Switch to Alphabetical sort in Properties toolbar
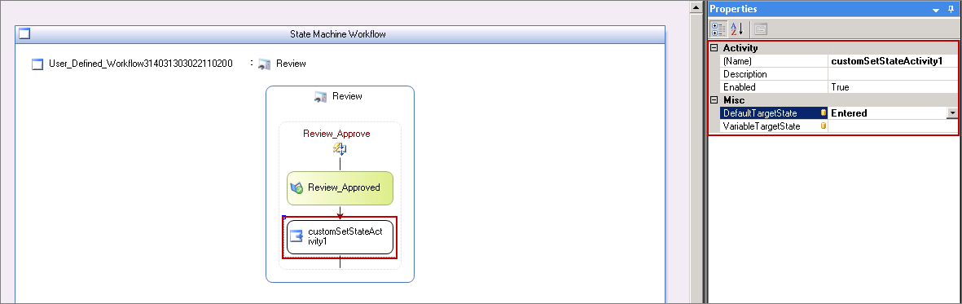Screen dimensions: 962x304 coord(737,29)
